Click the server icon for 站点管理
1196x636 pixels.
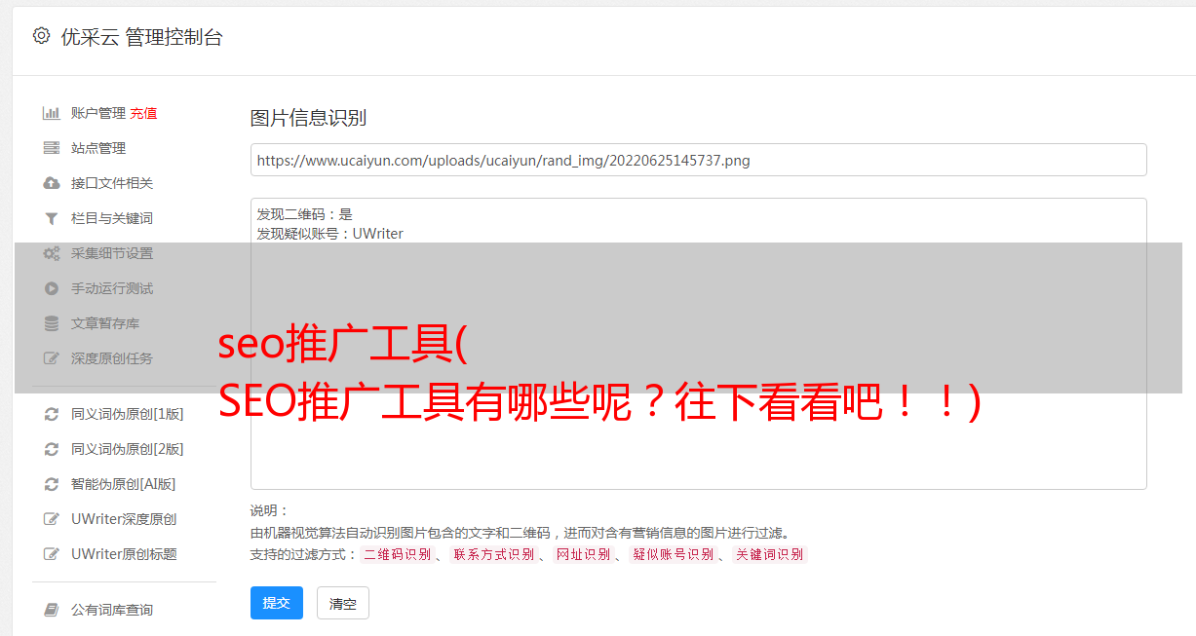point(52,148)
